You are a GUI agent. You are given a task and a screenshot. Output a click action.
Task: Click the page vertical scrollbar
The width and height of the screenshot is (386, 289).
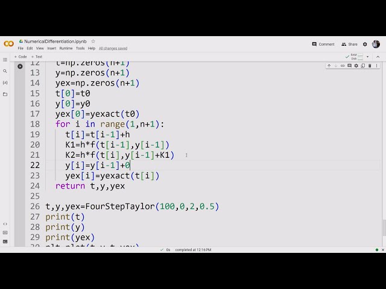384,228
